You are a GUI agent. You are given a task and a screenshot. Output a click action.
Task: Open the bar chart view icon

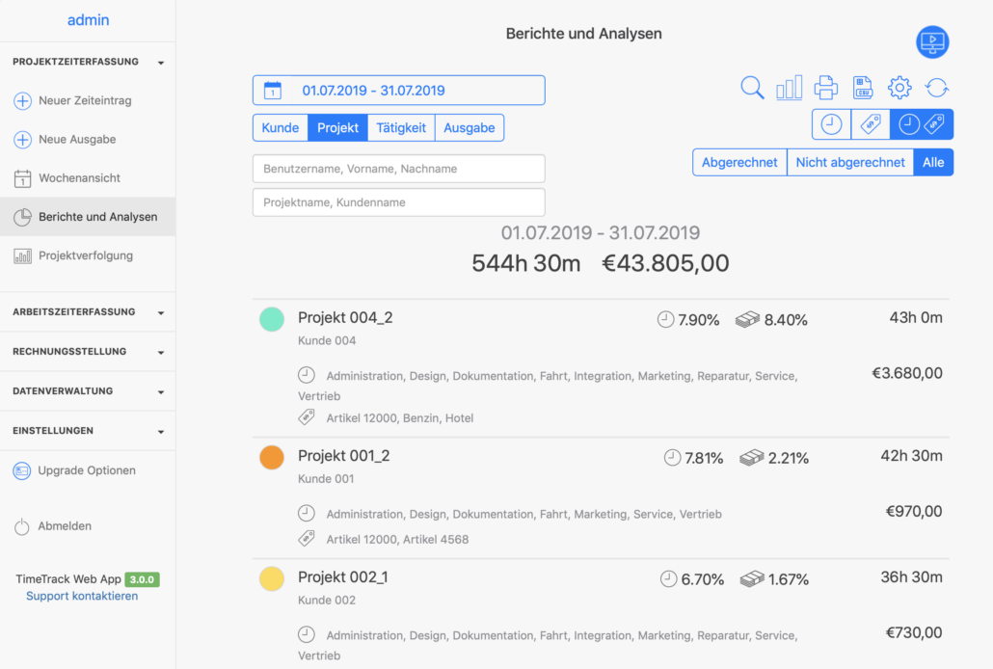789,88
